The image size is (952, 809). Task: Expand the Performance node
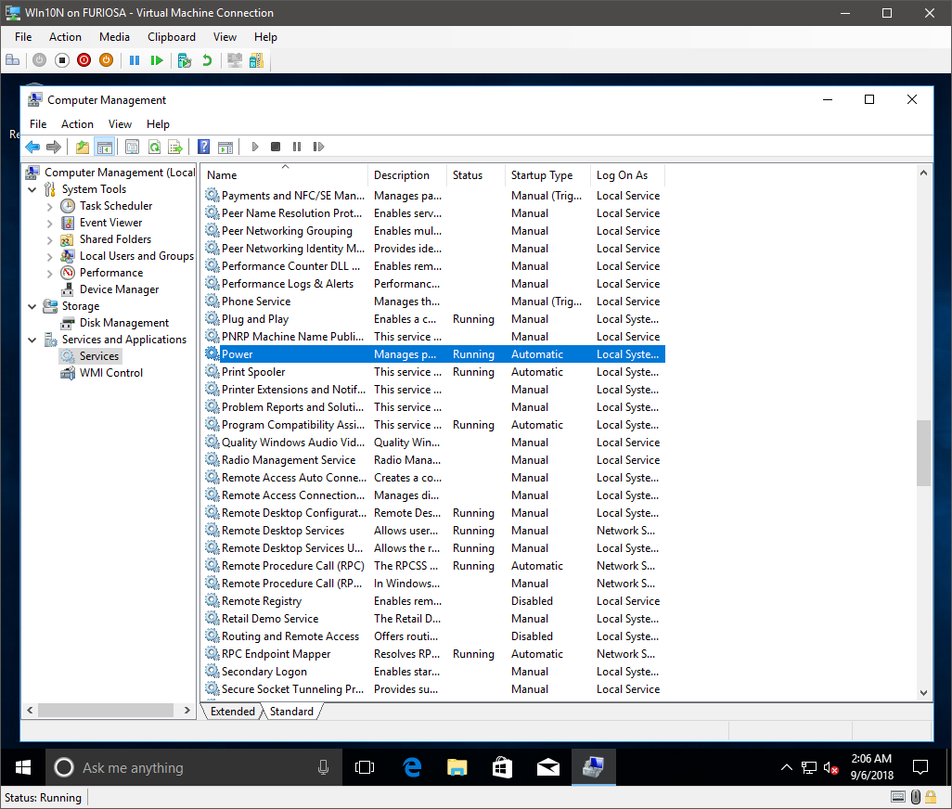(x=50, y=273)
